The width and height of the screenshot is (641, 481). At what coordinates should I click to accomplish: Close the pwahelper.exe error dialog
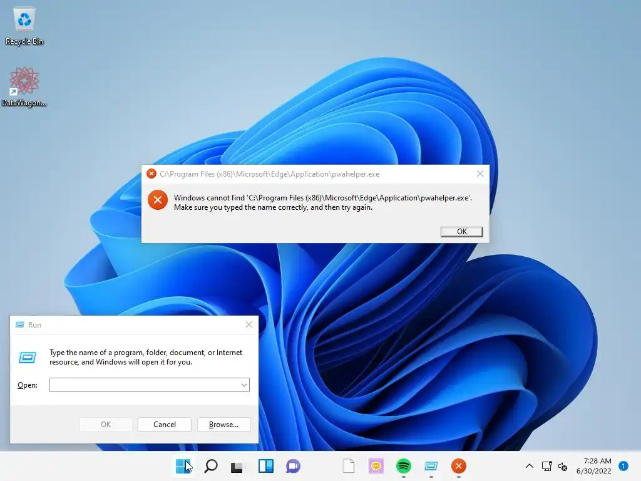point(480,174)
